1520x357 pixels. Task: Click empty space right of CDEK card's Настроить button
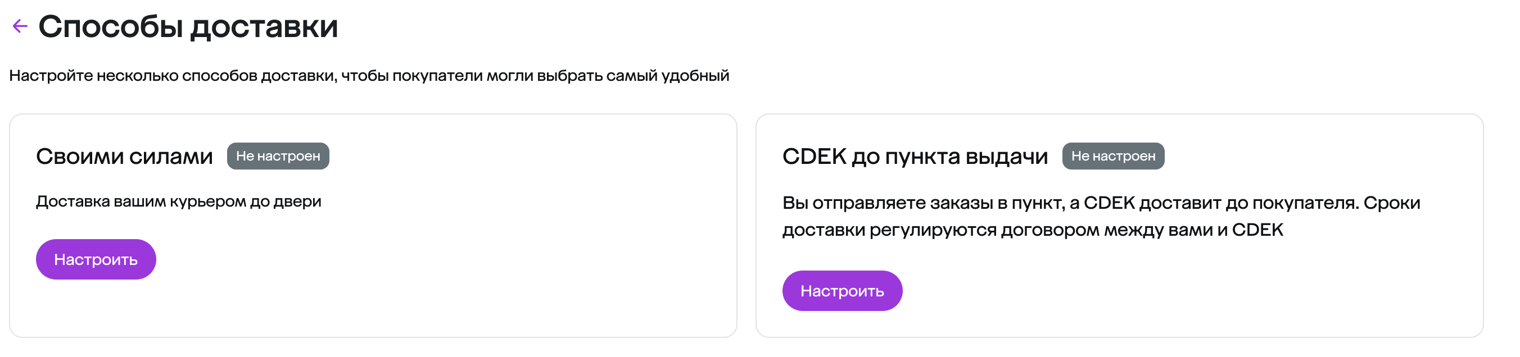1121,291
